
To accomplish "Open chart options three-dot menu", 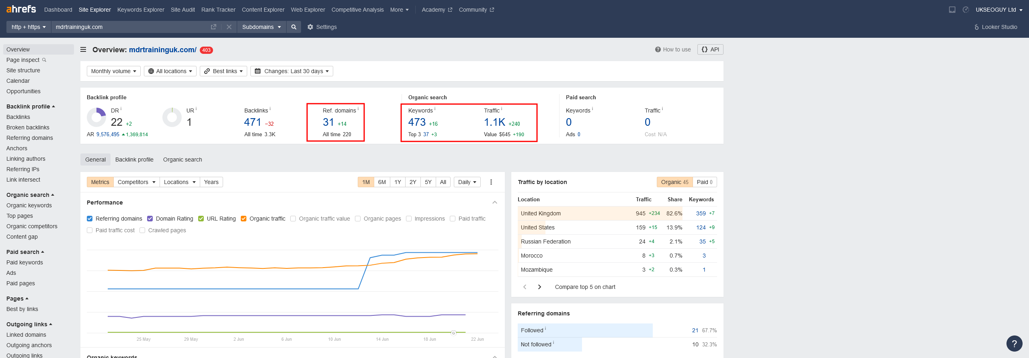I will coord(491,182).
